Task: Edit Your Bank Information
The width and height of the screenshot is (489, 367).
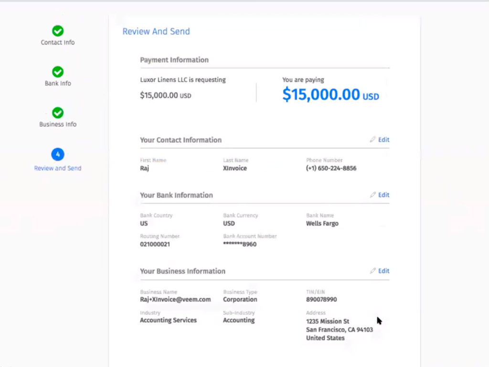Action: pos(383,195)
